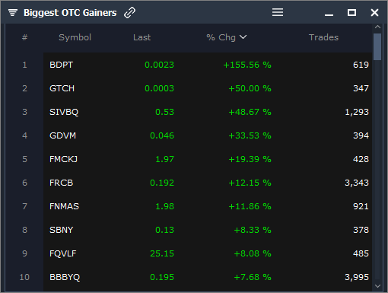Viewport: 388px width, 293px height.
Task: Click the vertical scrollbar thumb
Action: [x=377, y=47]
